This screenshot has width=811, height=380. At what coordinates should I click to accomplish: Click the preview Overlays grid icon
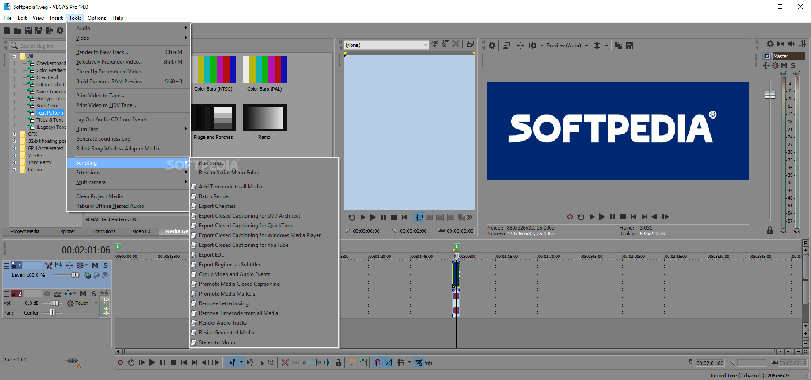[x=597, y=45]
